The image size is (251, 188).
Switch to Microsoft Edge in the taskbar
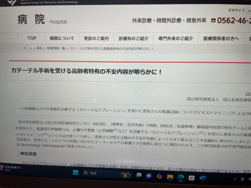(181, 177)
